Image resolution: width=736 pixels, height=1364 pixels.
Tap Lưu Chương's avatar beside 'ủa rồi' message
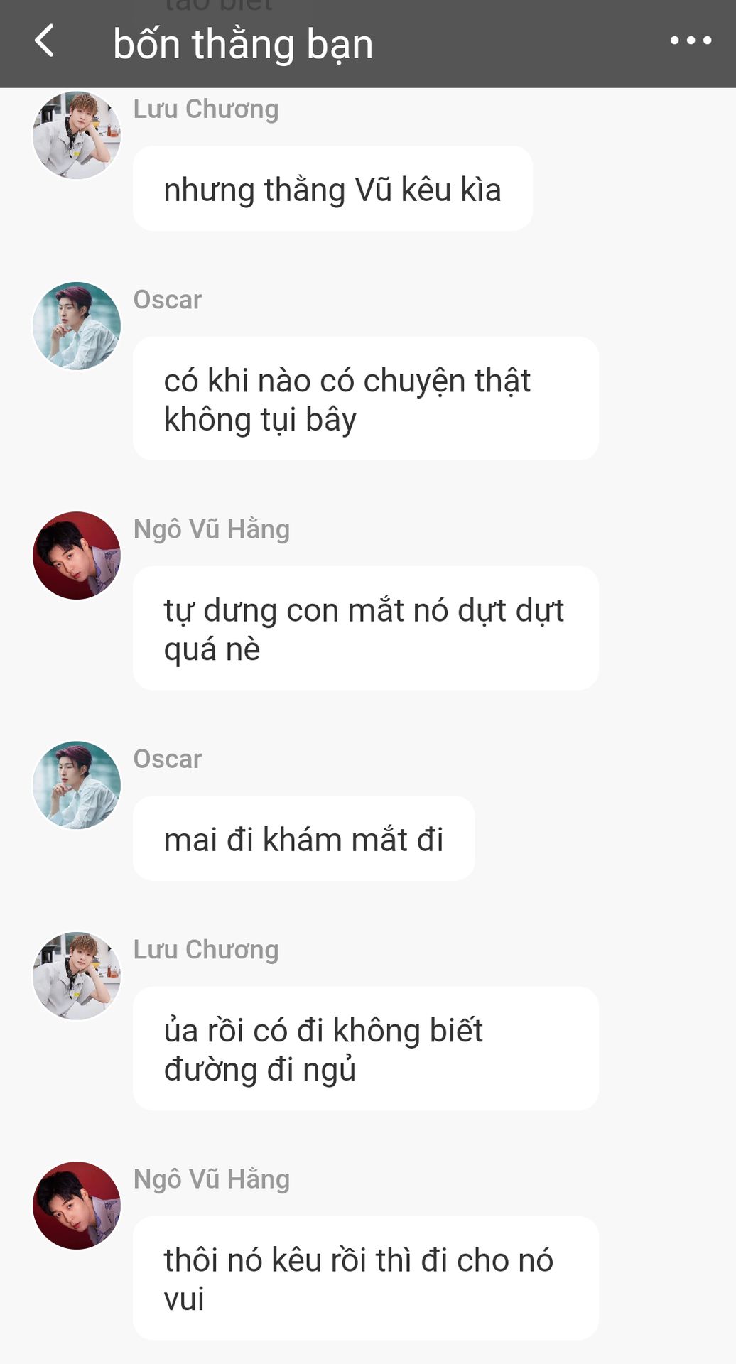[x=77, y=976]
